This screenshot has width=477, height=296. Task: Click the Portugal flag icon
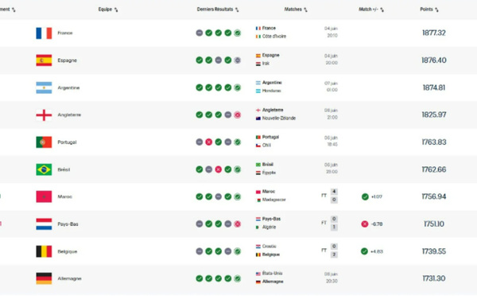[x=44, y=142]
